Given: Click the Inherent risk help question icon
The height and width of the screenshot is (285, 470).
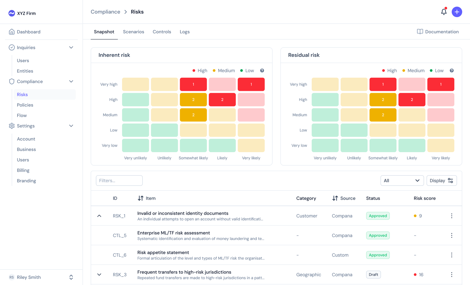Looking at the screenshot, I should (x=262, y=71).
